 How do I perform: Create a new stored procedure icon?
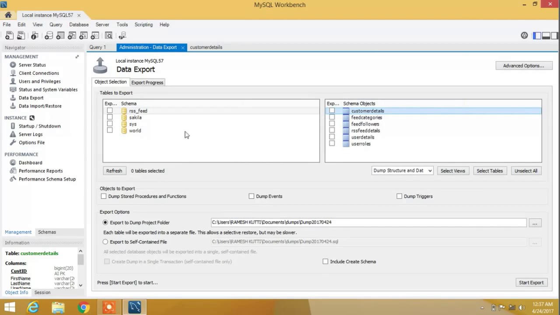point(83,35)
